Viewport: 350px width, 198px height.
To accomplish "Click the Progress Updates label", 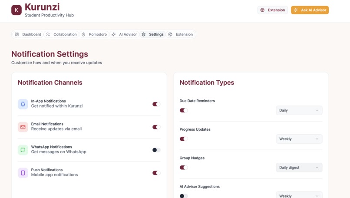I will 195,129.
